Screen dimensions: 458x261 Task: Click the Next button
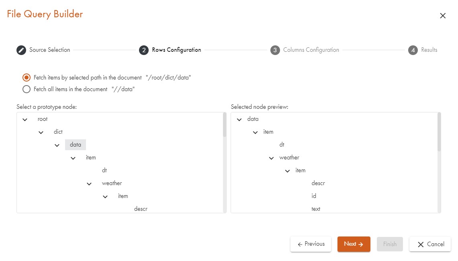click(x=354, y=244)
